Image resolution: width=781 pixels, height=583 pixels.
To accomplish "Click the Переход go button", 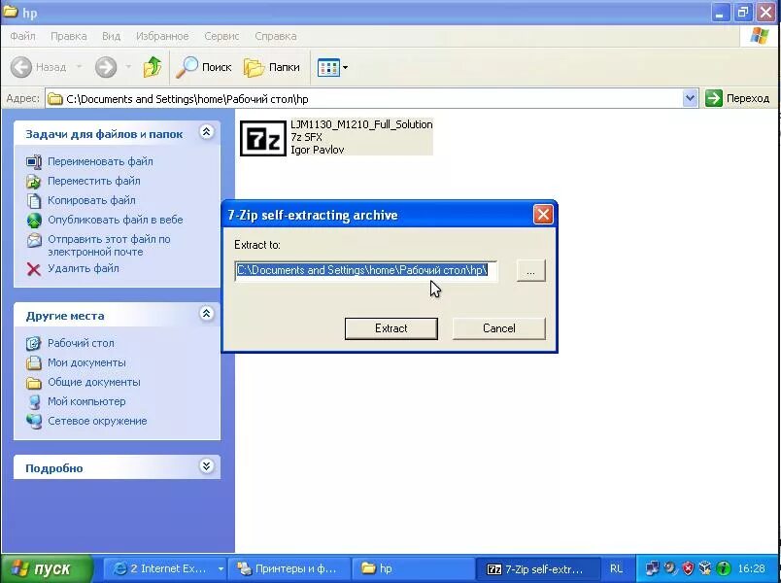I will 737,98.
